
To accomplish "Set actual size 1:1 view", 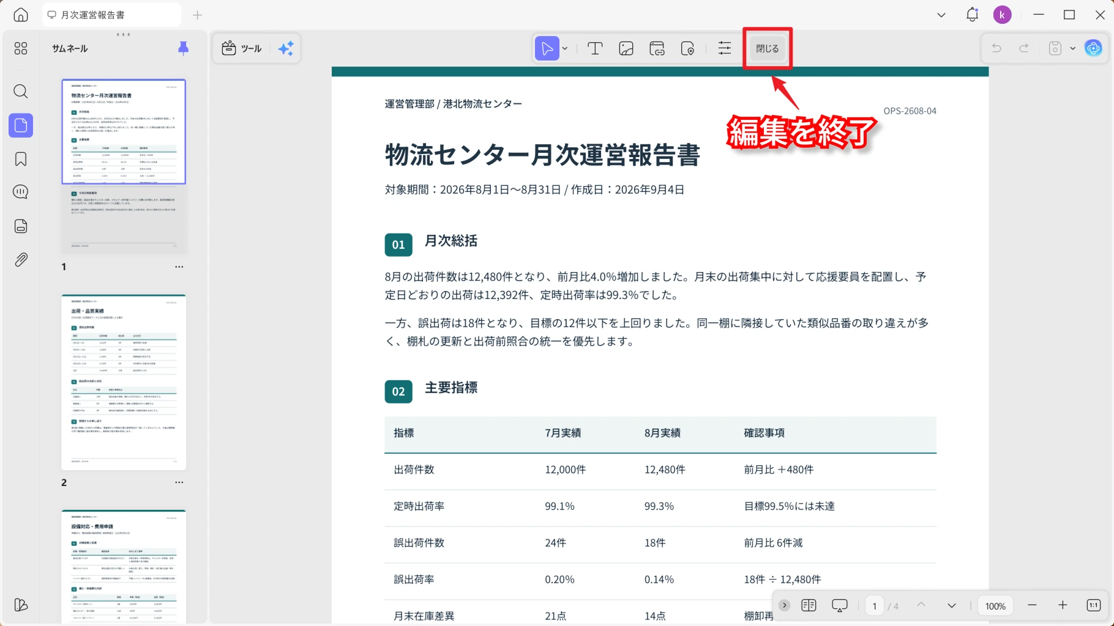I will click(x=1094, y=605).
